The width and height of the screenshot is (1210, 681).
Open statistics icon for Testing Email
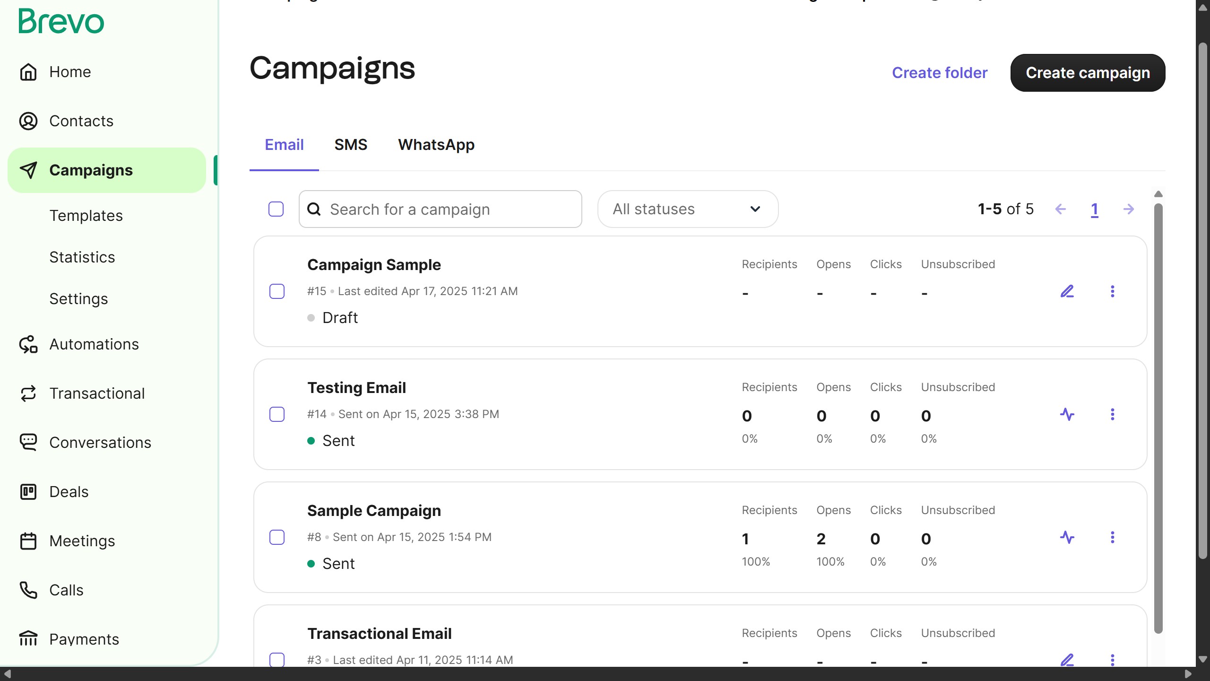tap(1067, 414)
